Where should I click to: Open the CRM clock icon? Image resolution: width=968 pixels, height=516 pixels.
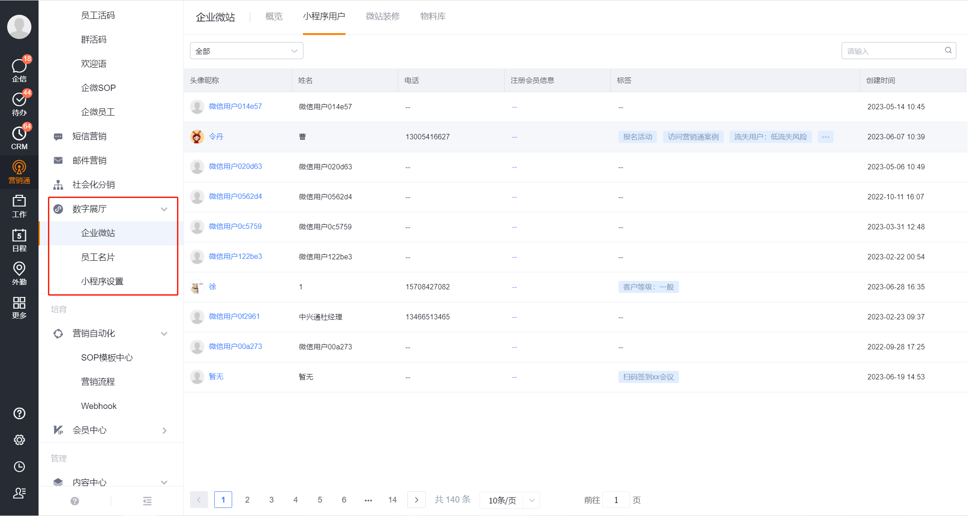[x=19, y=138]
